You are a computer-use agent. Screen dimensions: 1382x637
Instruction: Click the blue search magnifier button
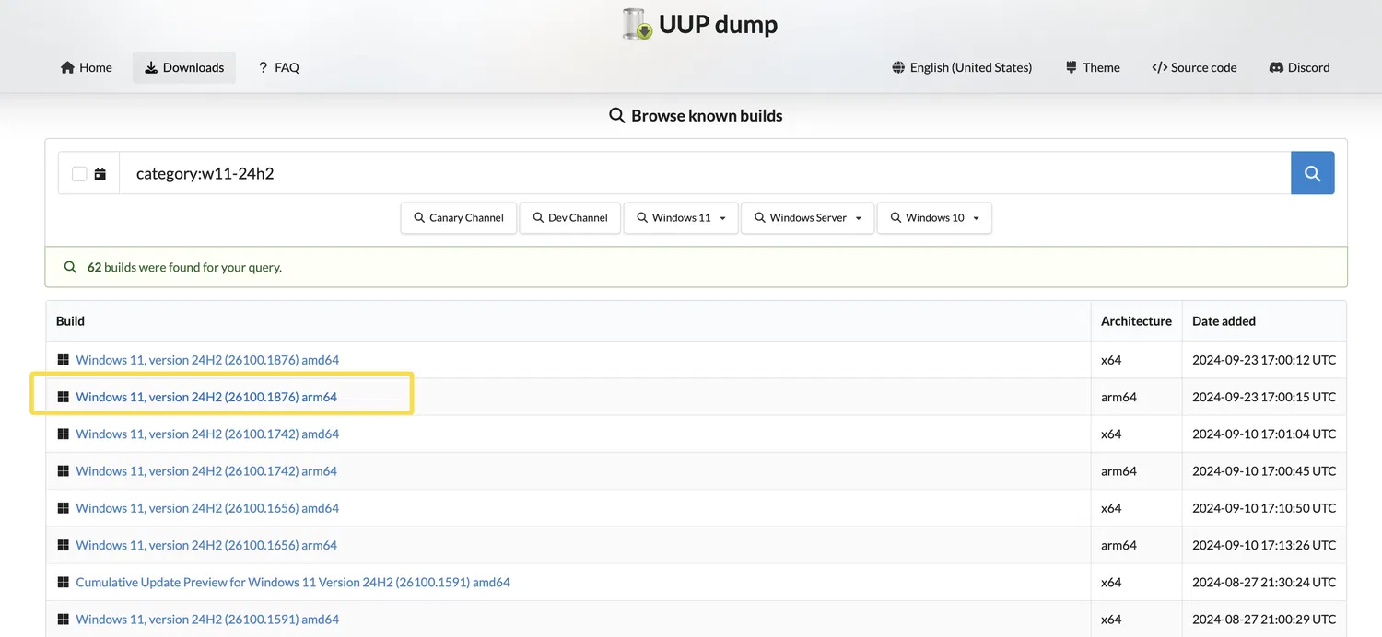(1312, 173)
